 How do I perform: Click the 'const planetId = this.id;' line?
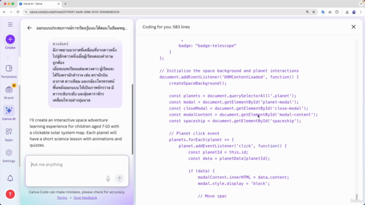(x=218, y=152)
